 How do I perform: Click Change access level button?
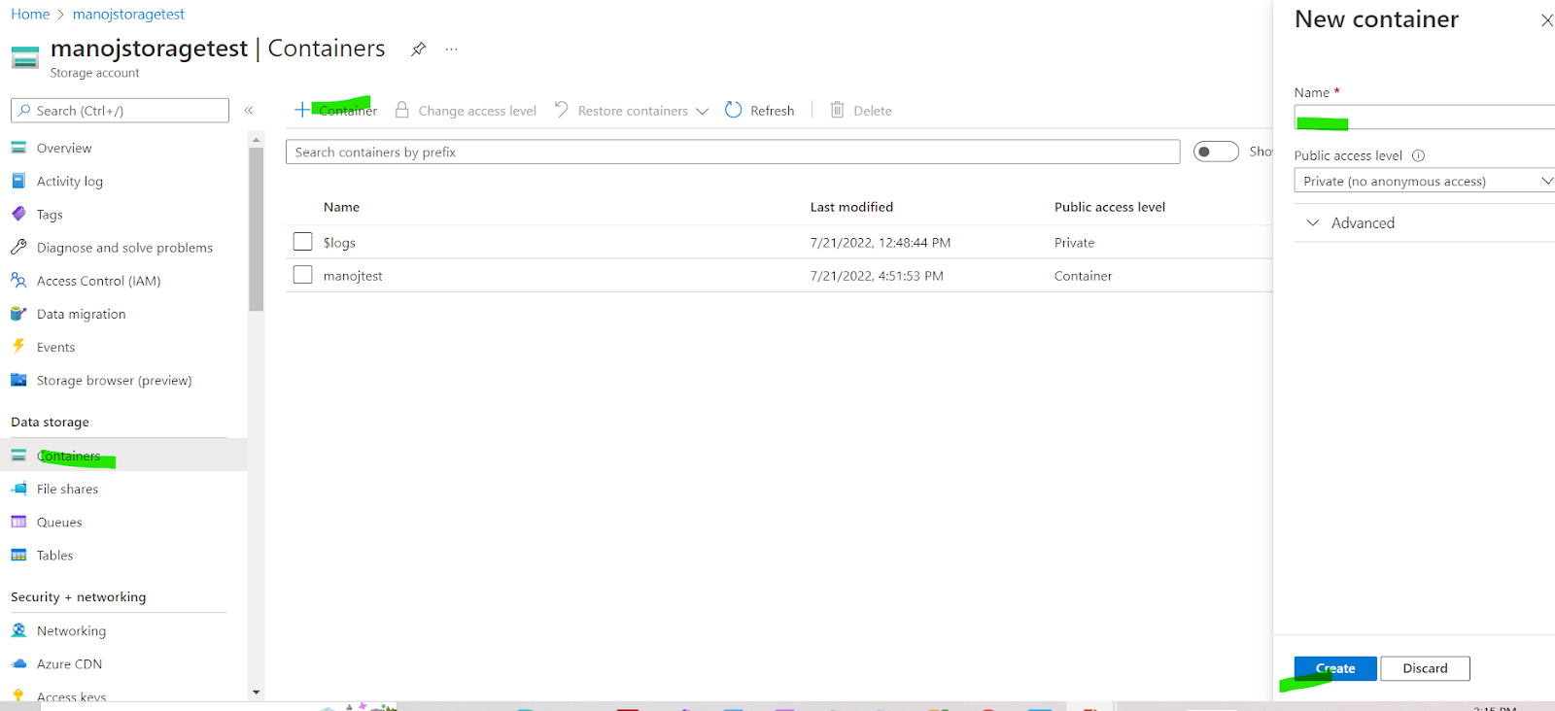(x=466, y=111)
